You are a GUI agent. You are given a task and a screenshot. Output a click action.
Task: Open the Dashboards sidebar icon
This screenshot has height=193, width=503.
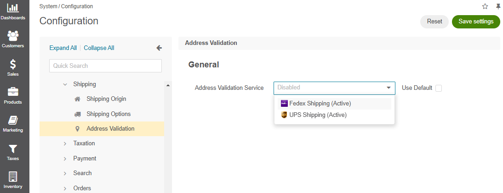click(x=13, y=8)
